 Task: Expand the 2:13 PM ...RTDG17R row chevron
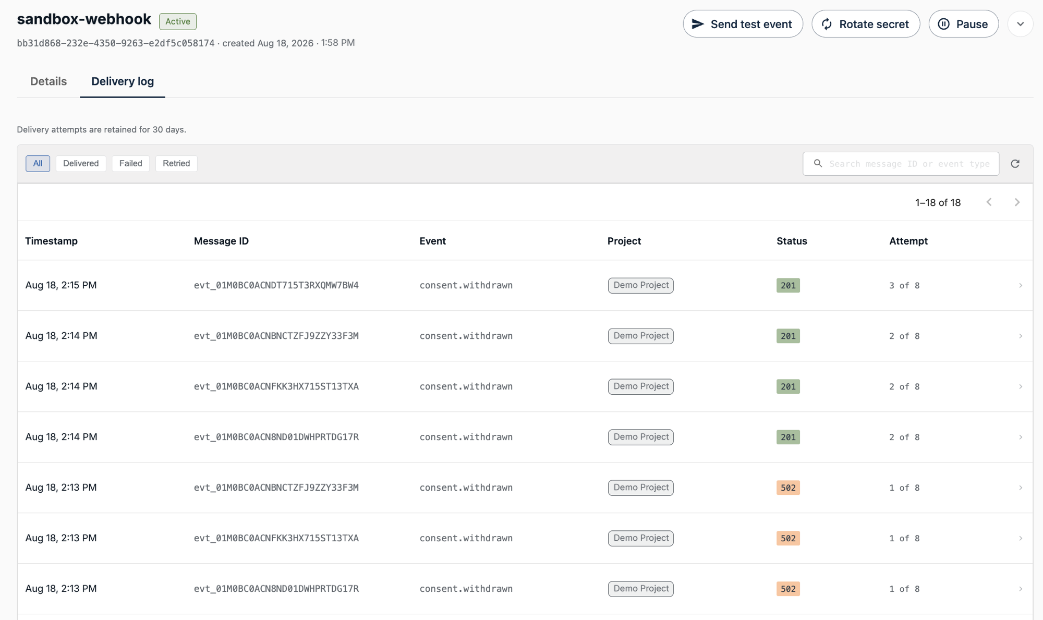pyautogui.click(x=1020, y=589)
